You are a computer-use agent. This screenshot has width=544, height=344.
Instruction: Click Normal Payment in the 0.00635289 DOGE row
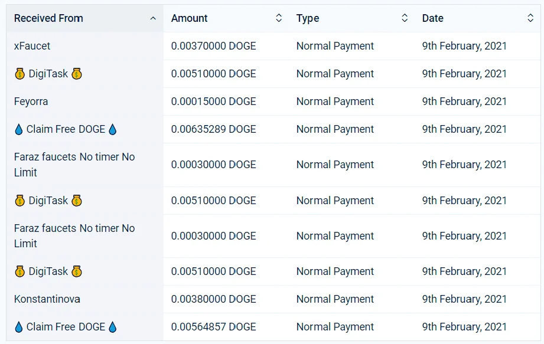coord(335,129)
